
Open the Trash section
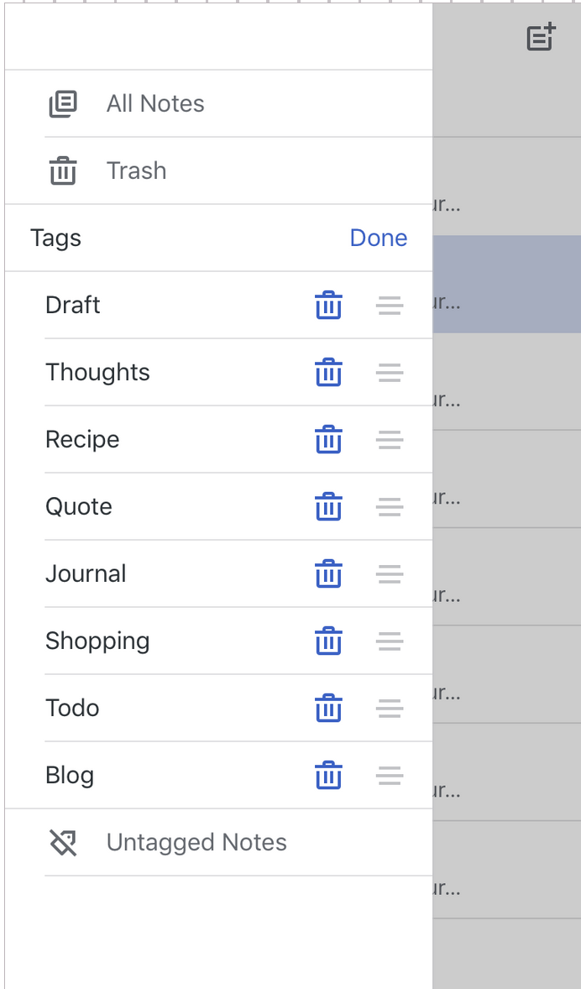[x=136, y=170]
